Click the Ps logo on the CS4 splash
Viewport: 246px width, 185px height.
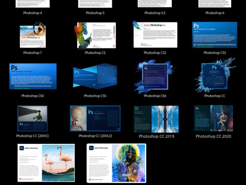pos(14,68)
